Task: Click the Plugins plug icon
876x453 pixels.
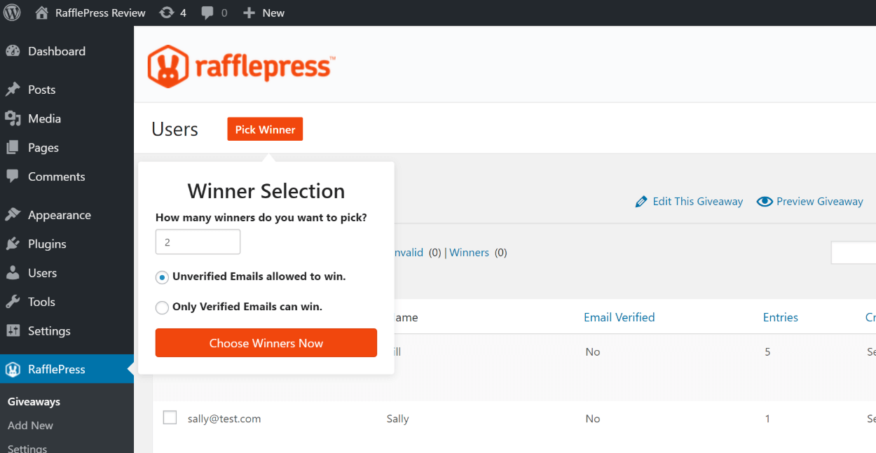Action: [13, 244]
